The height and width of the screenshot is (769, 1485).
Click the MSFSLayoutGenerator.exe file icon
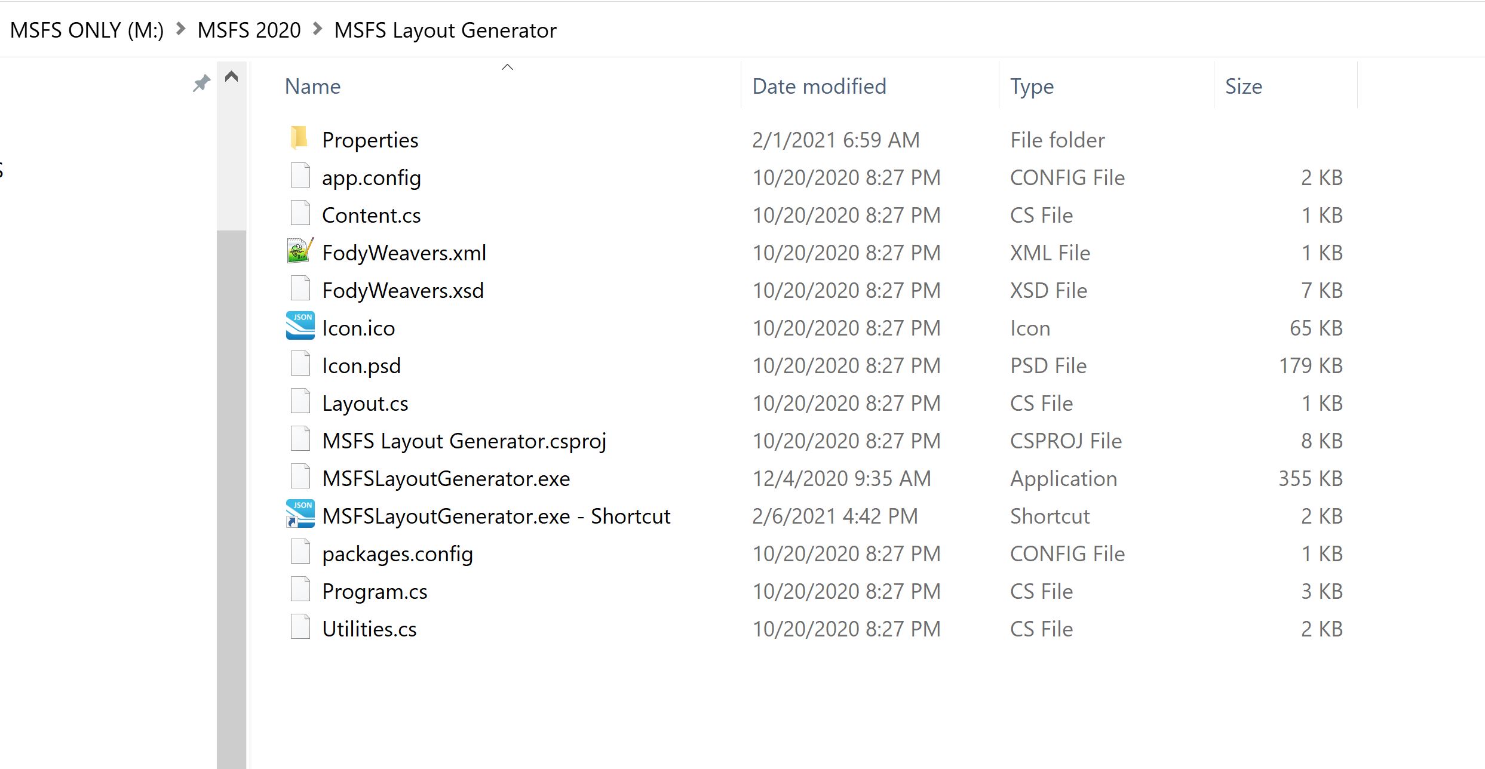pos(300,477)
